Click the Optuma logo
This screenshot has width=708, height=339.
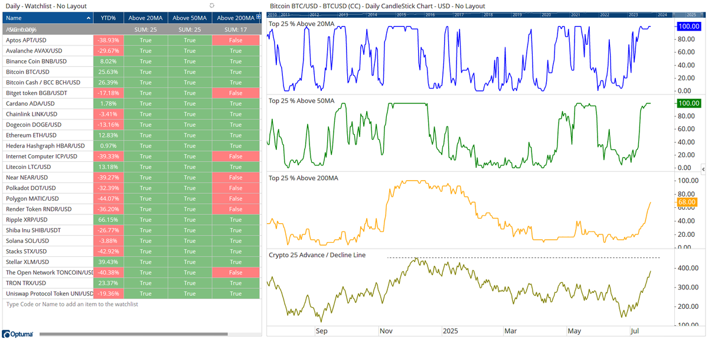tap(18, 334)
